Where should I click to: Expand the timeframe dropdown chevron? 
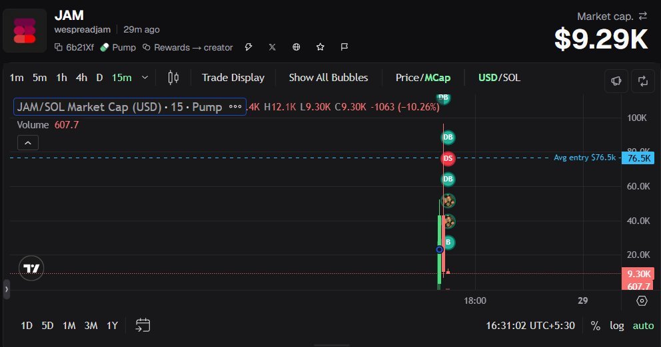(x=145, y=77)
